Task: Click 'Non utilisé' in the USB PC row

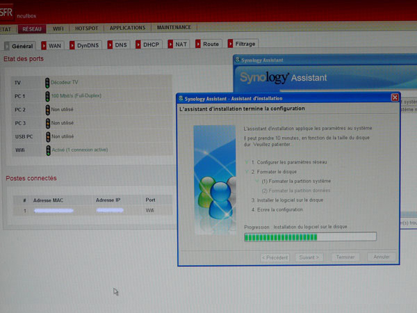Action: [63, 136]
